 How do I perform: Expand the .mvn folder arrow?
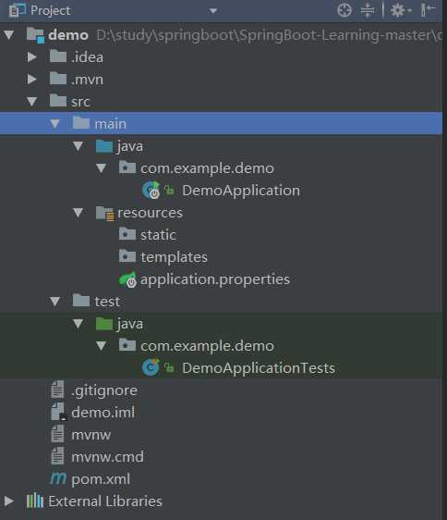click(x=31, y=80)
